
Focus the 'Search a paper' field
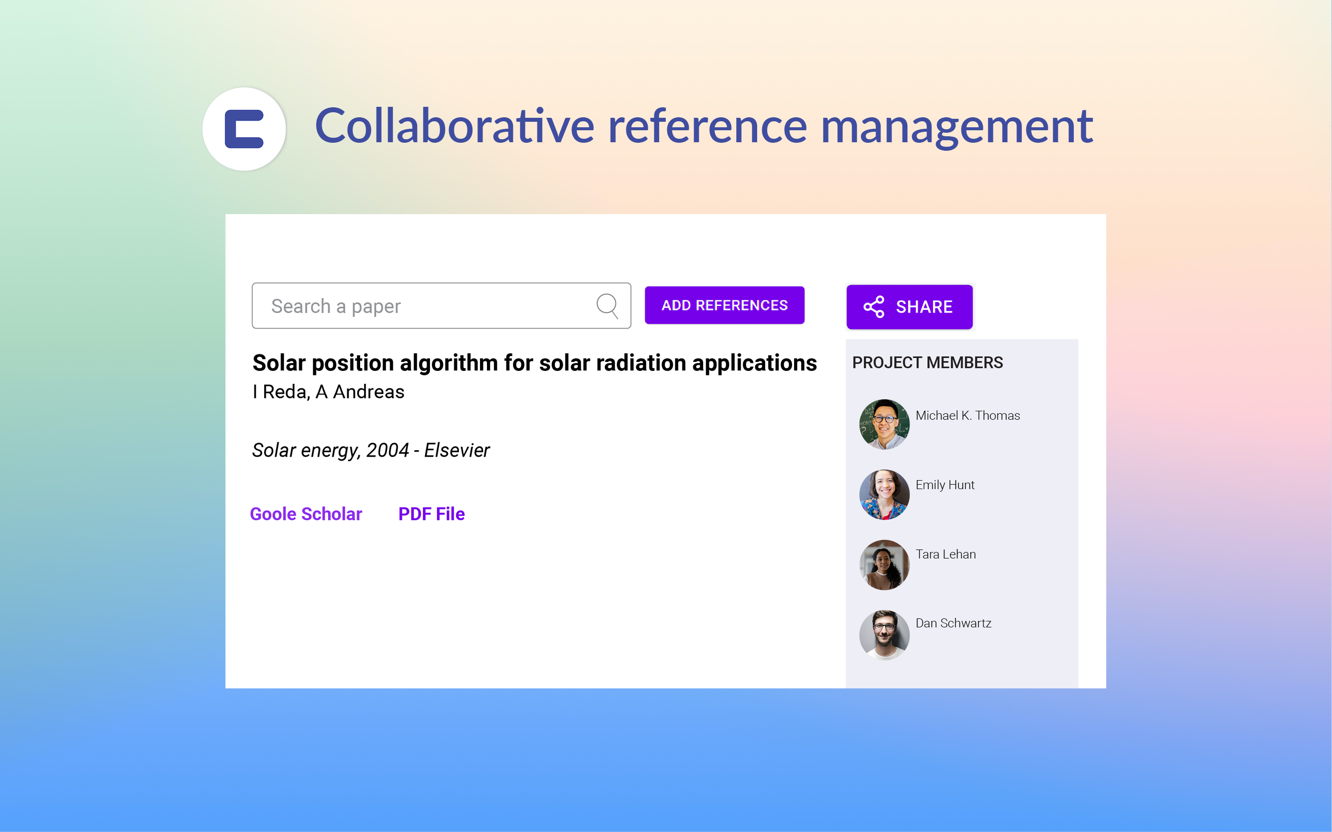[424, 306]
